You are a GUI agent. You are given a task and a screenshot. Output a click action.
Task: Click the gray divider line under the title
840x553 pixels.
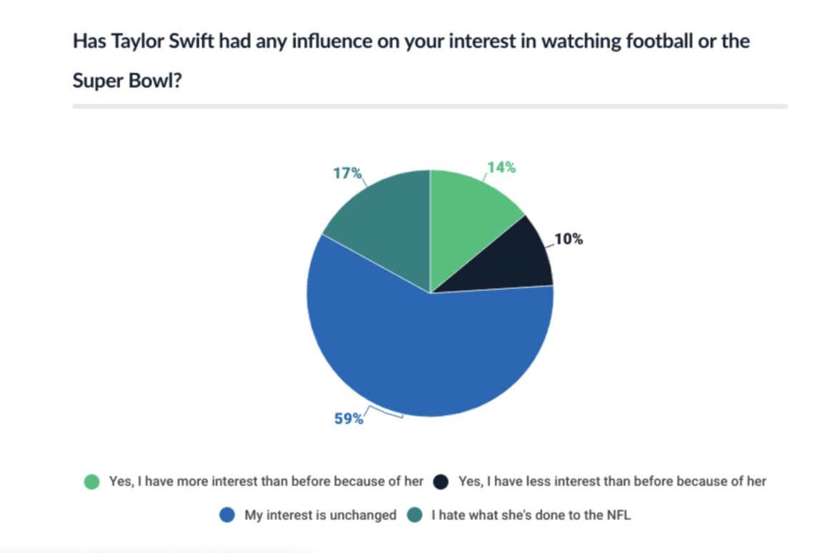tap(429, 106)
